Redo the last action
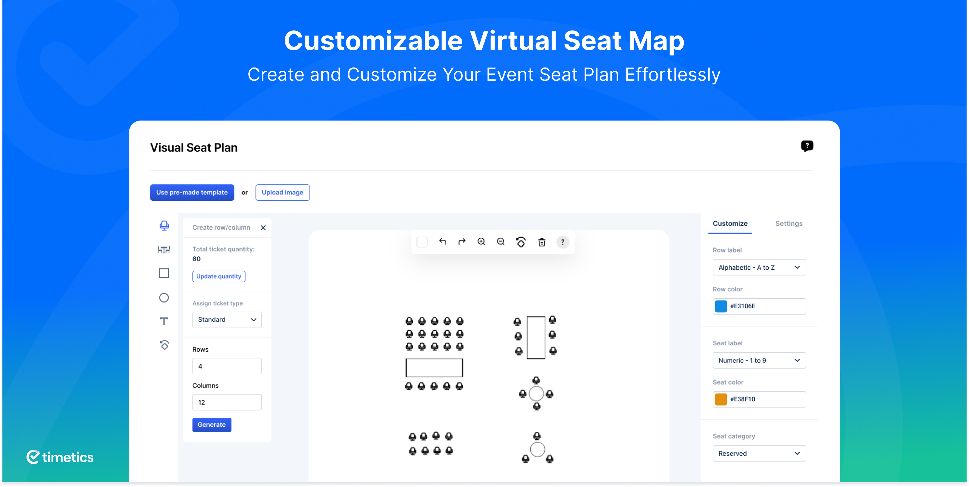This screenshot has width=969, height=487. pos(462,242)
